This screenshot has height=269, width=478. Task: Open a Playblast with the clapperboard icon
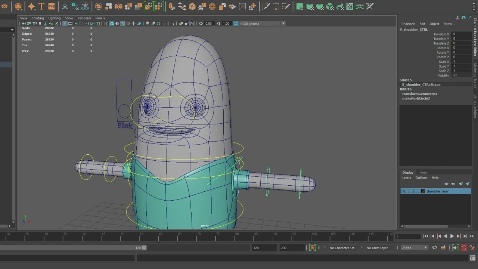(443, 248)
